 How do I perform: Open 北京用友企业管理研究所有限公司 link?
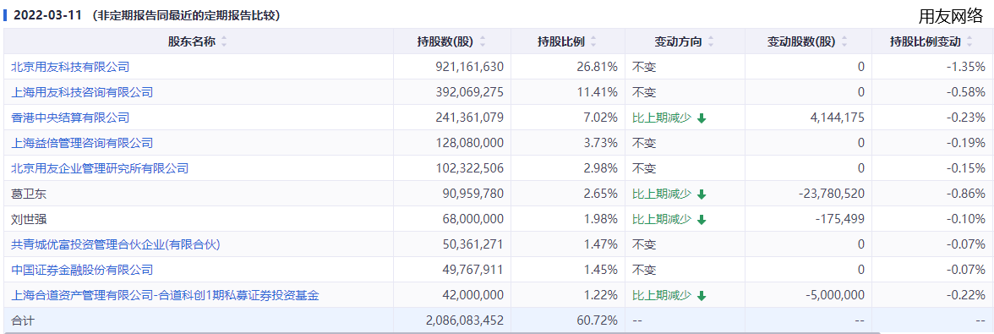click(100, 168)
